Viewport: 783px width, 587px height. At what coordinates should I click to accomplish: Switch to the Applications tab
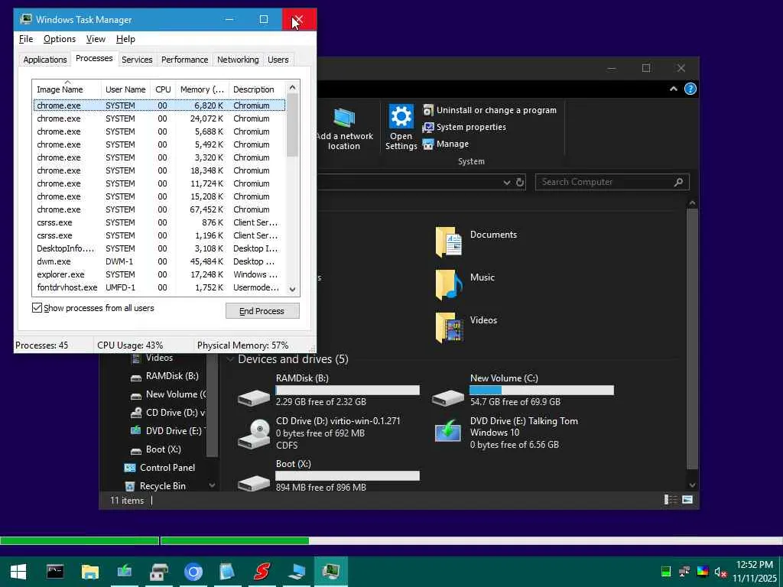[x=45, y=60]
